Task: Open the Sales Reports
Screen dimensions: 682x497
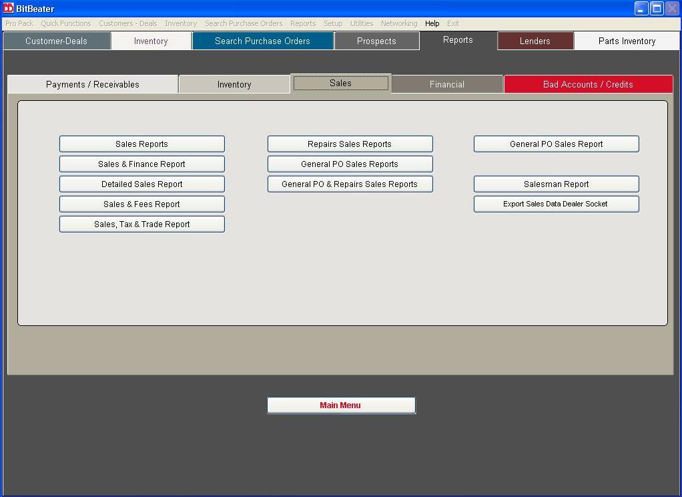Action: (141, 144)
